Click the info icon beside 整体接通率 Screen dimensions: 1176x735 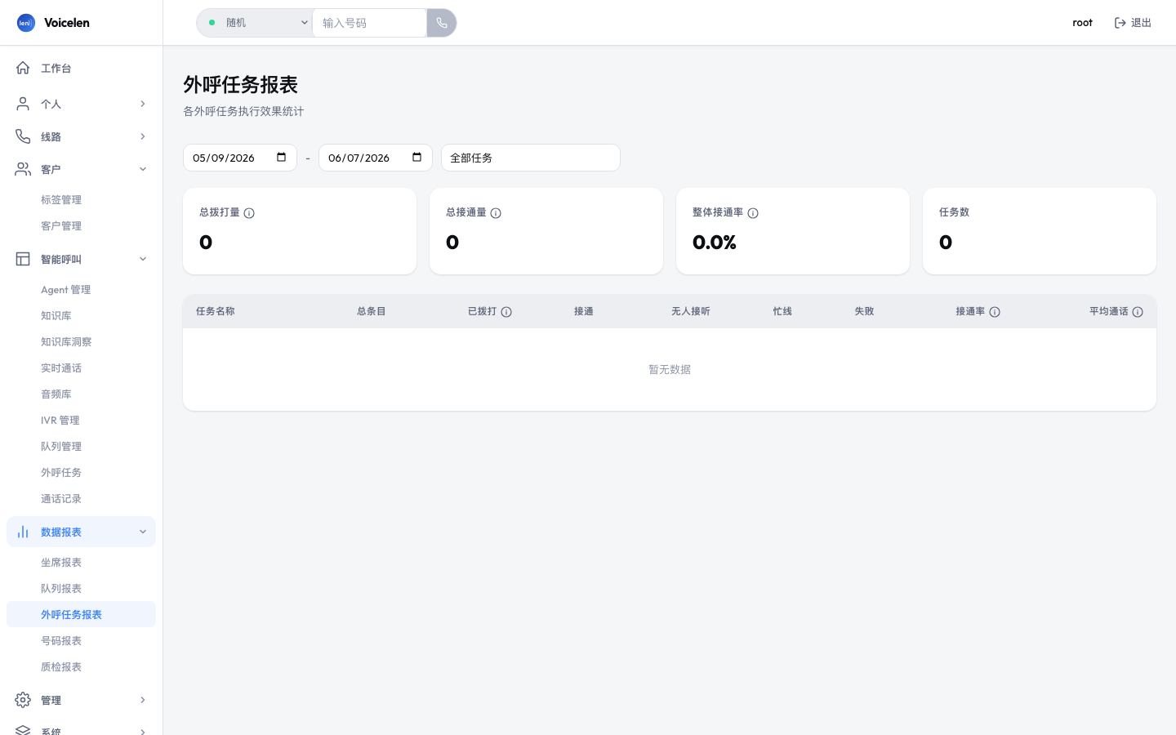pos(753,213)
